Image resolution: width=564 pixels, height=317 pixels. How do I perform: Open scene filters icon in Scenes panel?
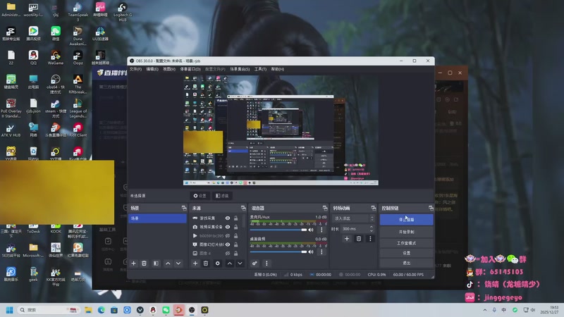tap(156, 263)
